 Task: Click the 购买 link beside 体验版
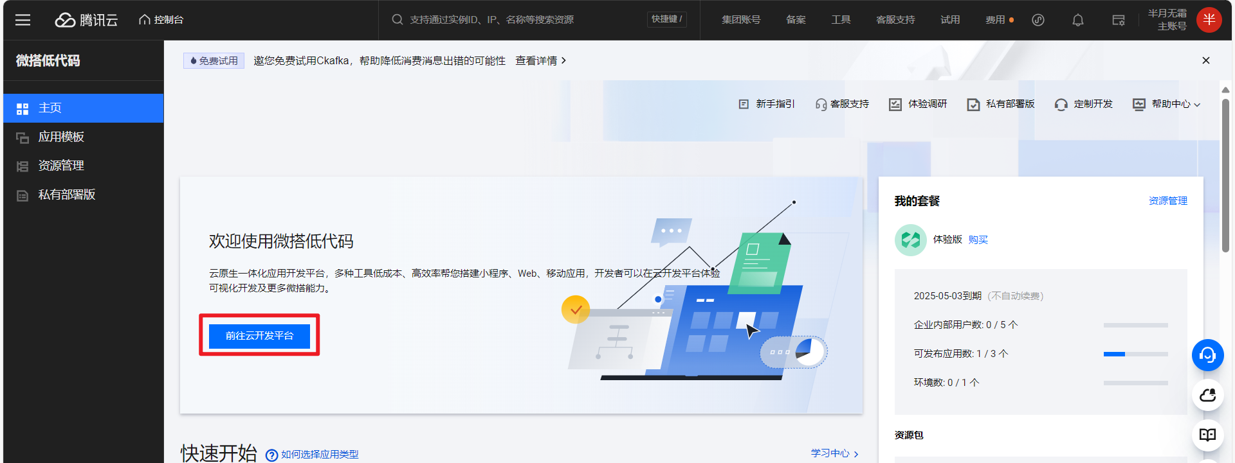click(x=978, y=240)
